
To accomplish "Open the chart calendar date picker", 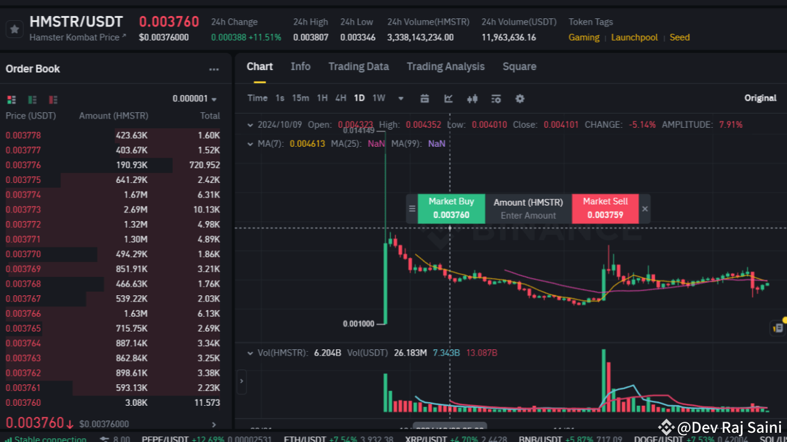I will [x=424, y=98].
